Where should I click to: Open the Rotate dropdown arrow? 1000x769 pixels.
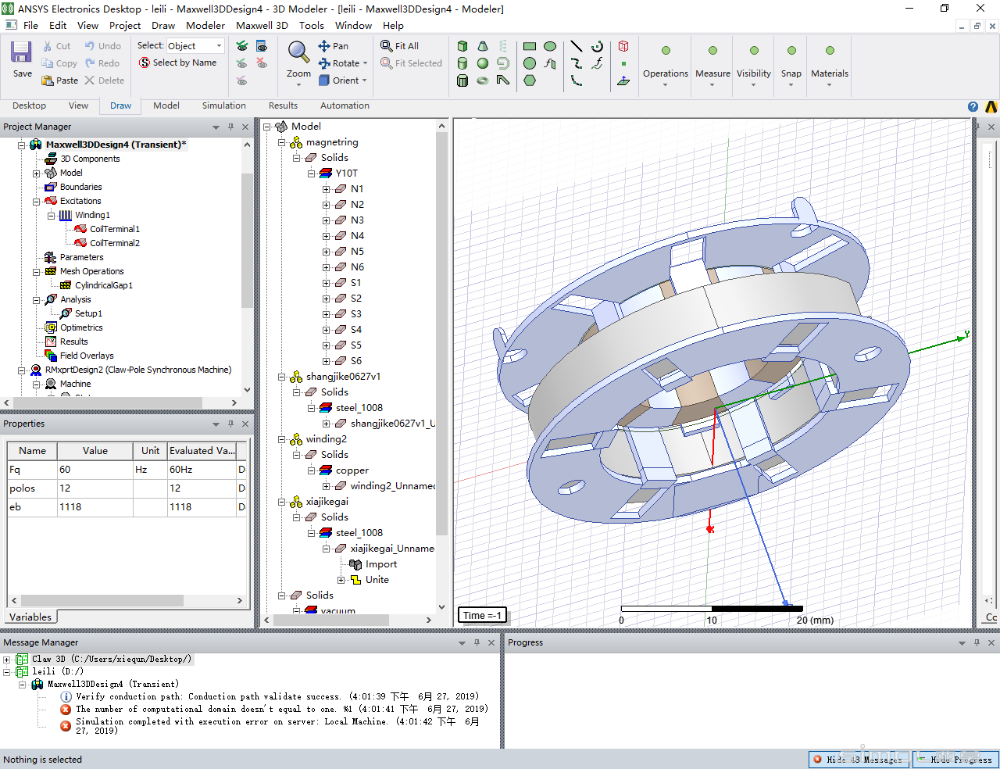[365, 63]
